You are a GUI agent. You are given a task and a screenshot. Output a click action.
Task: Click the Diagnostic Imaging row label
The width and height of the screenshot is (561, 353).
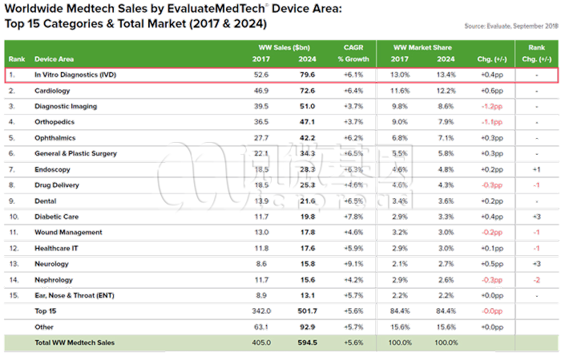point(65,106)
